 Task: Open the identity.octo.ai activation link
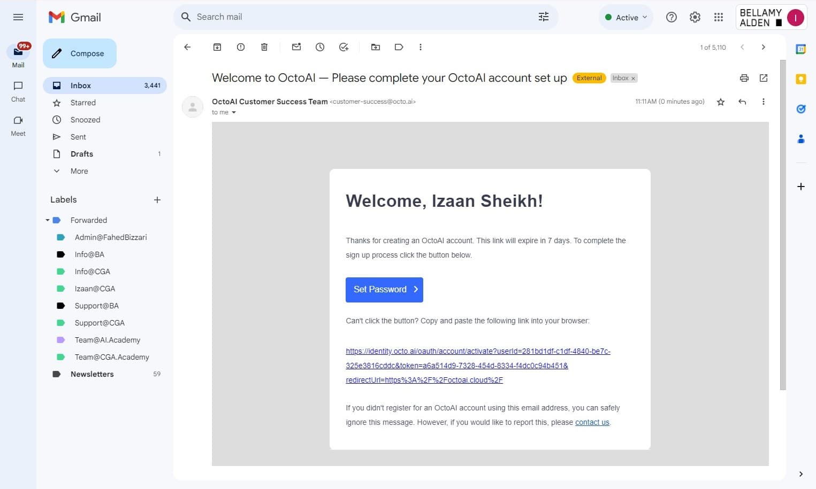point(478,366)
